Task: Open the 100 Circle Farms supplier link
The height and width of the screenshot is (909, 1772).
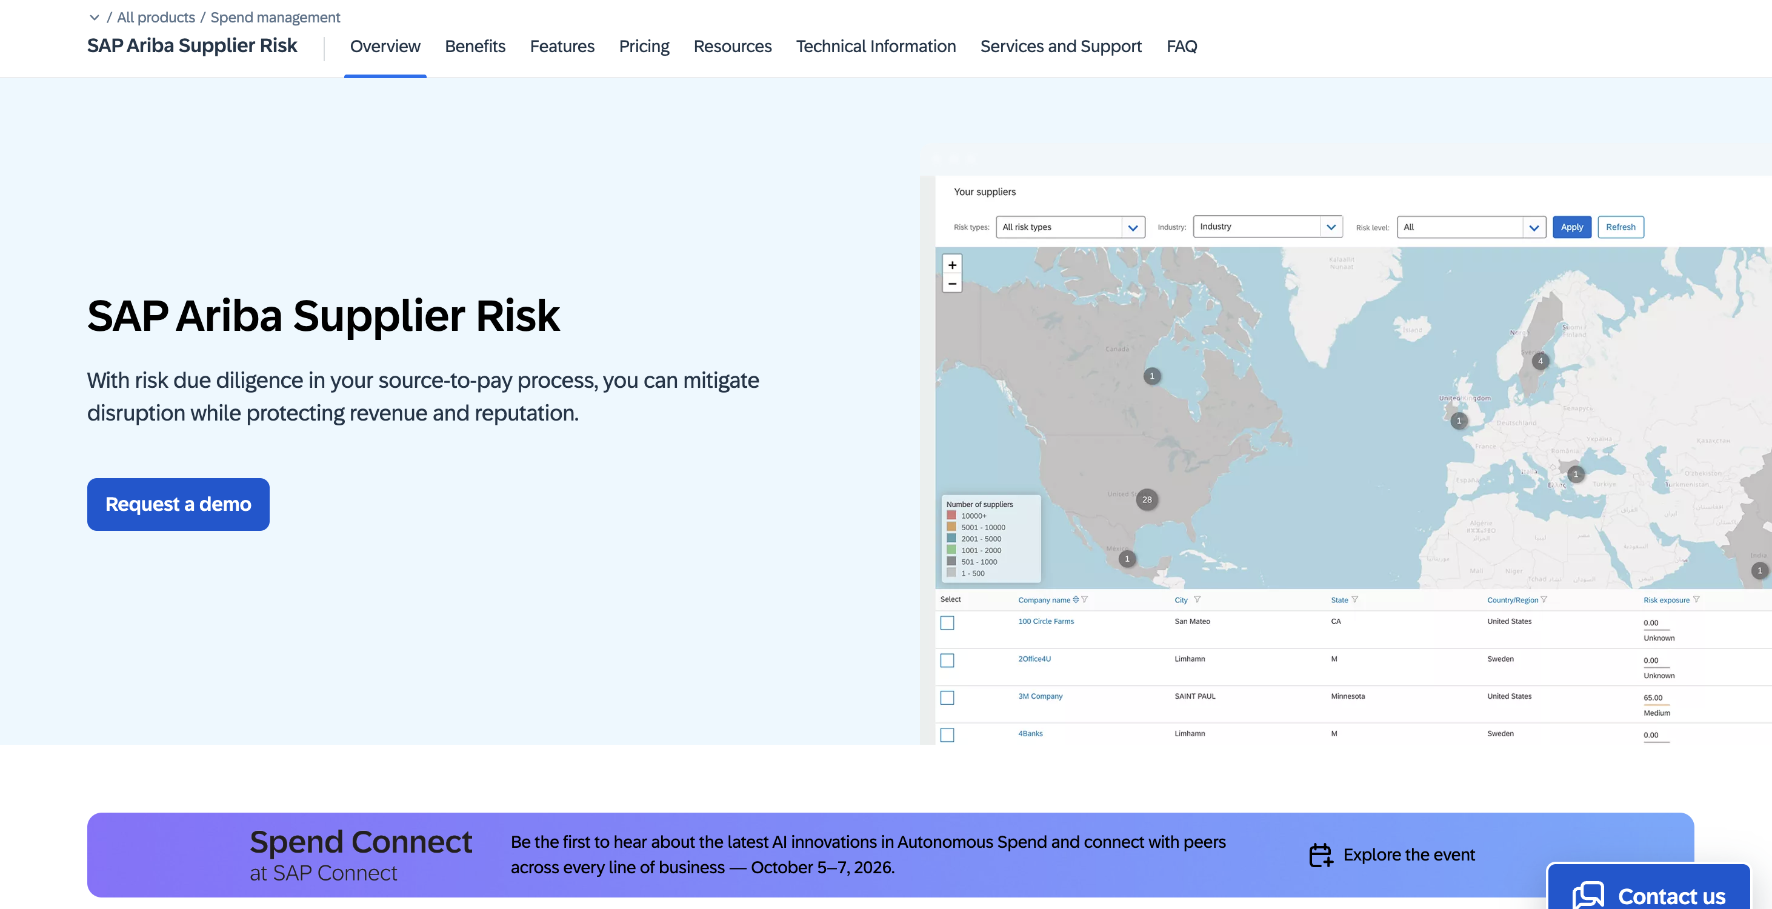Action: [1045, 621]
